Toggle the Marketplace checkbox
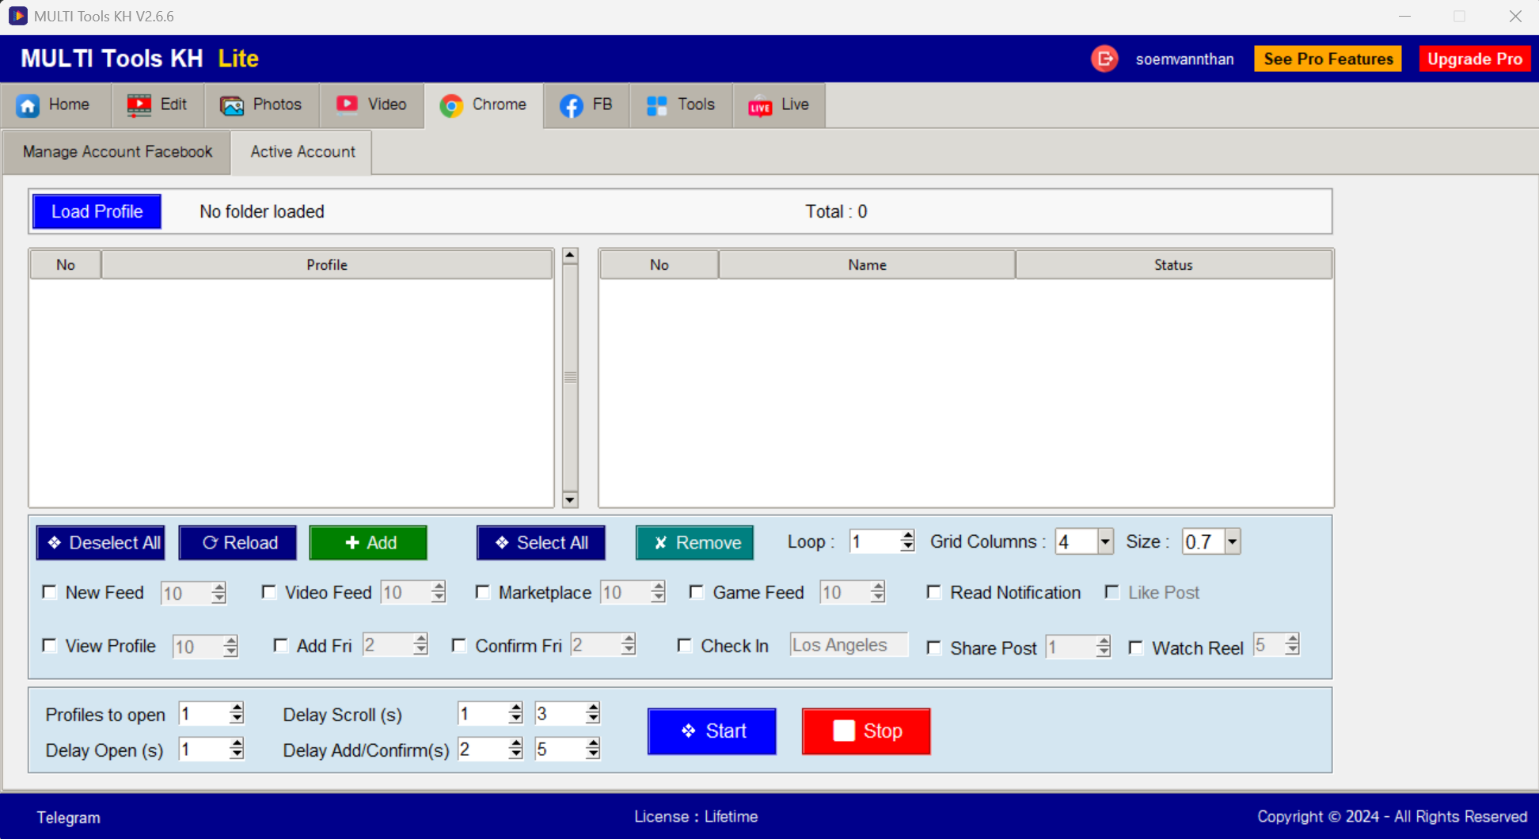Screen dimensions: 1539x839 (x=483, y=592)
